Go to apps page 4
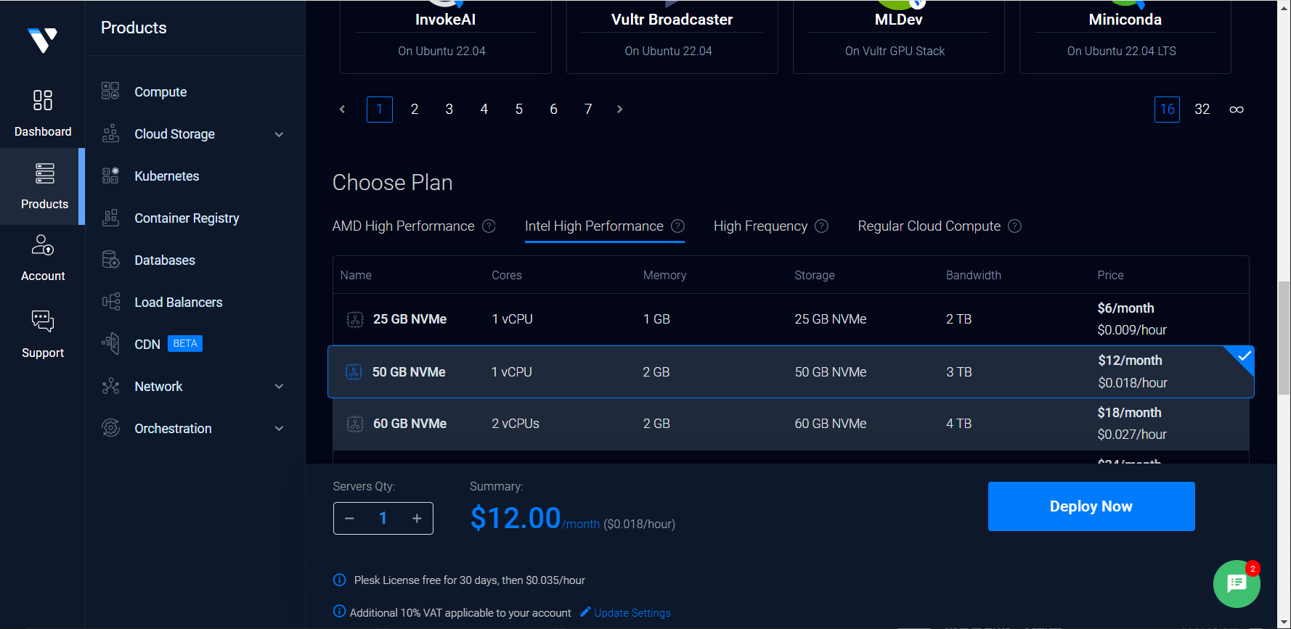Viewport: 1291px width, 629px height. point(484,110)
